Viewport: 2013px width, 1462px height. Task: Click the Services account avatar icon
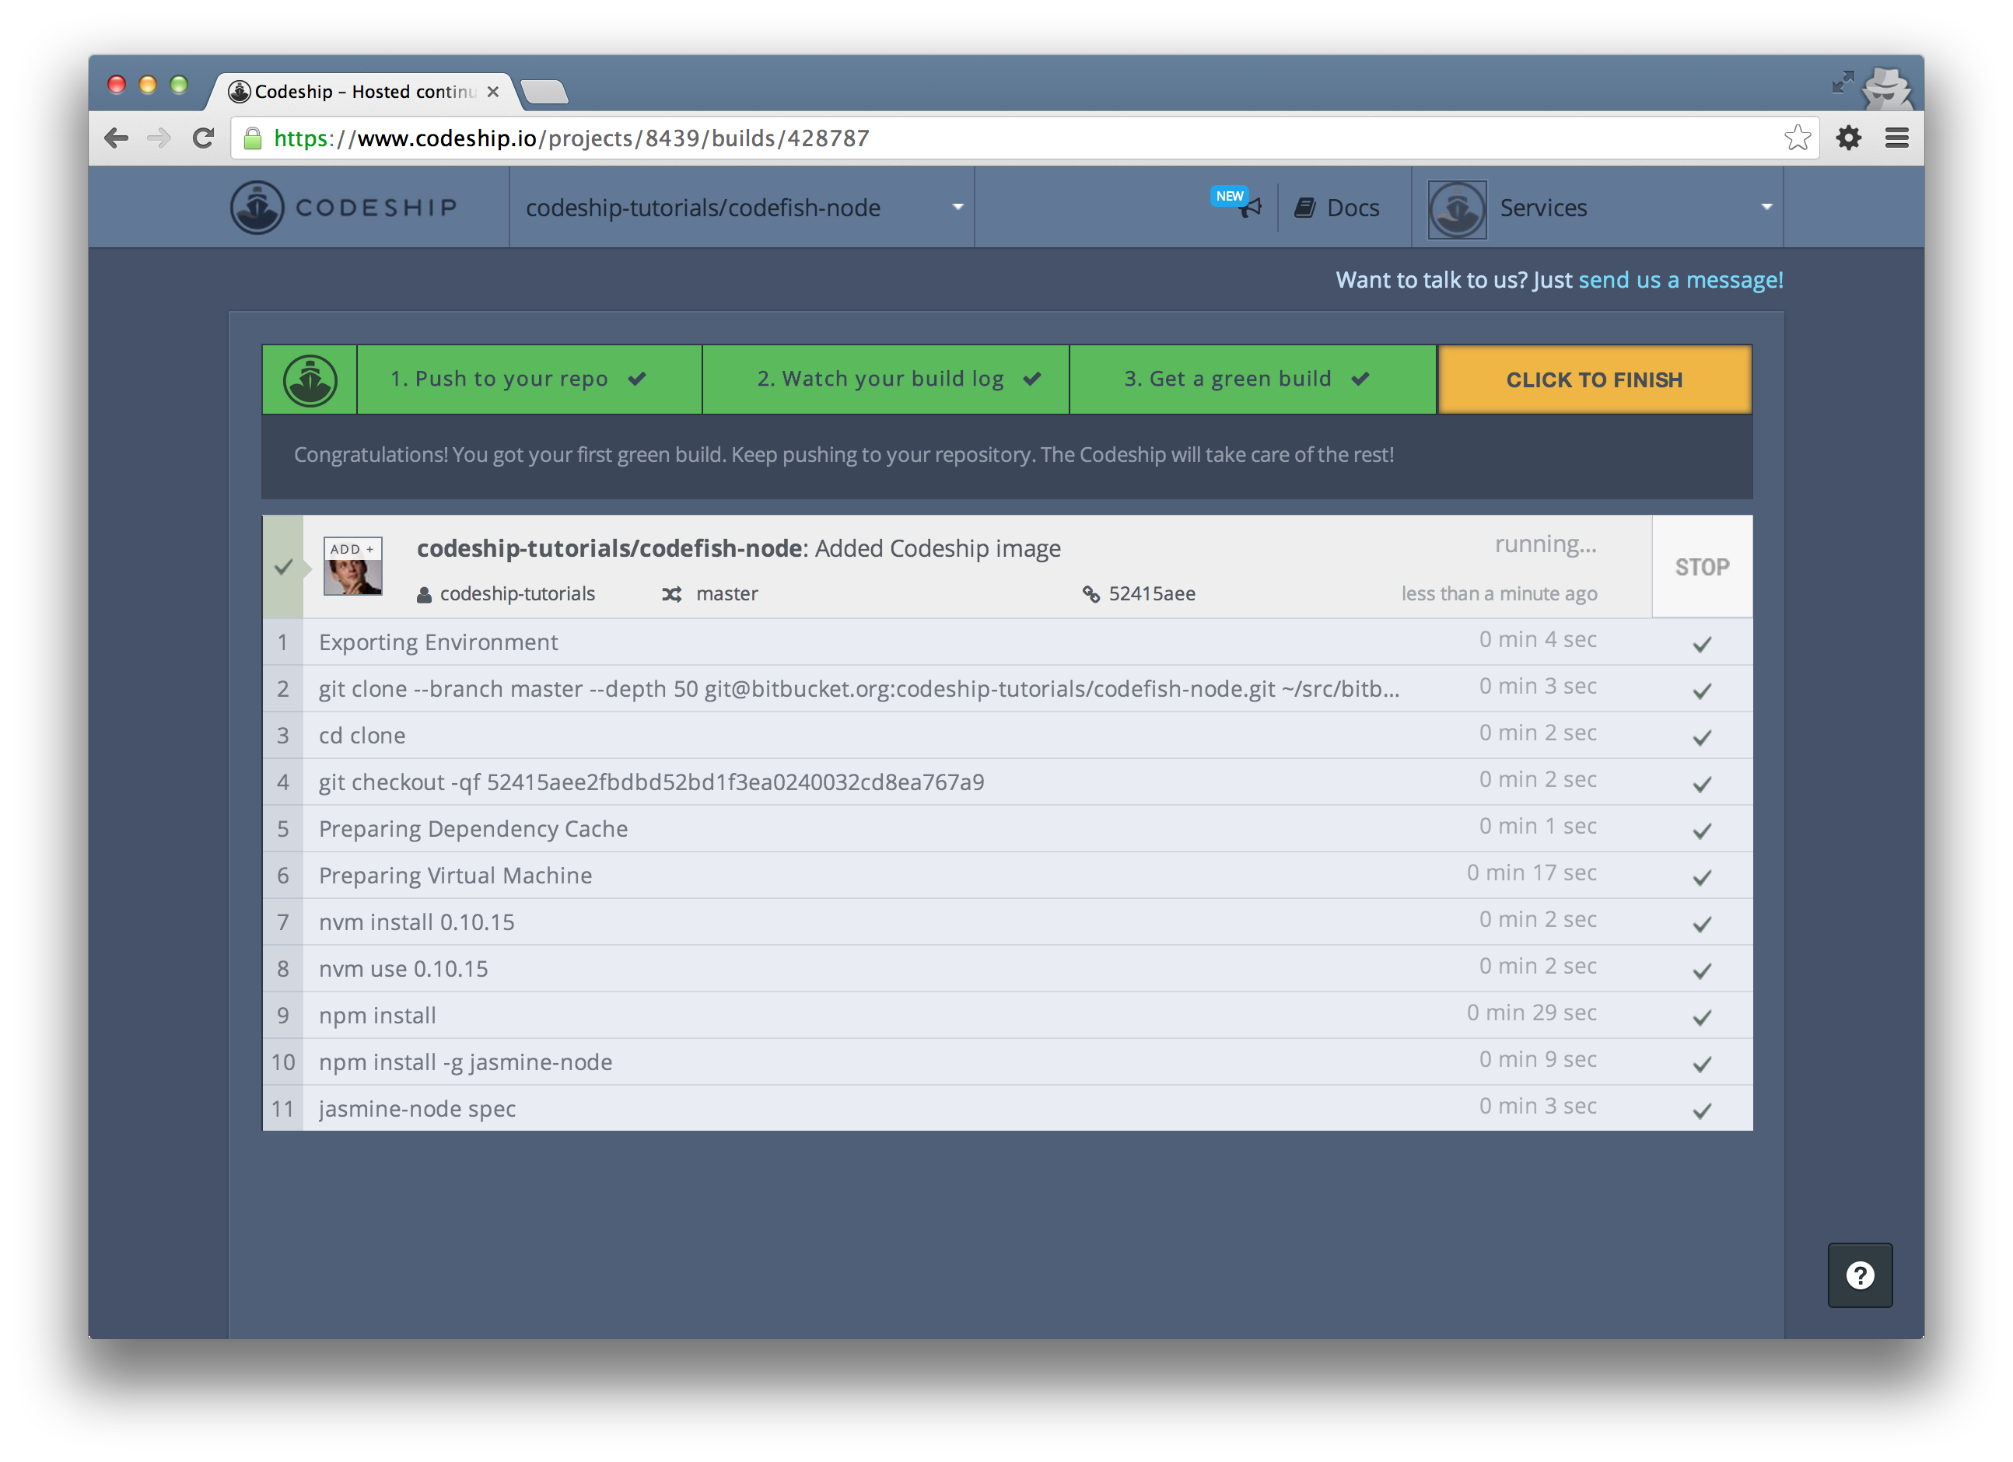coord(1457,209)
